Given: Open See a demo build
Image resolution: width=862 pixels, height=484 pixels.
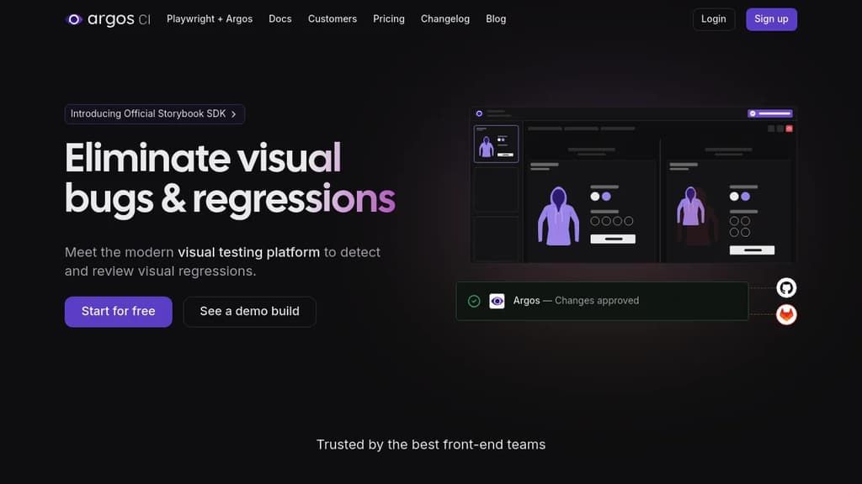Looking at the screenshot, I should click(x=249, y=311).
